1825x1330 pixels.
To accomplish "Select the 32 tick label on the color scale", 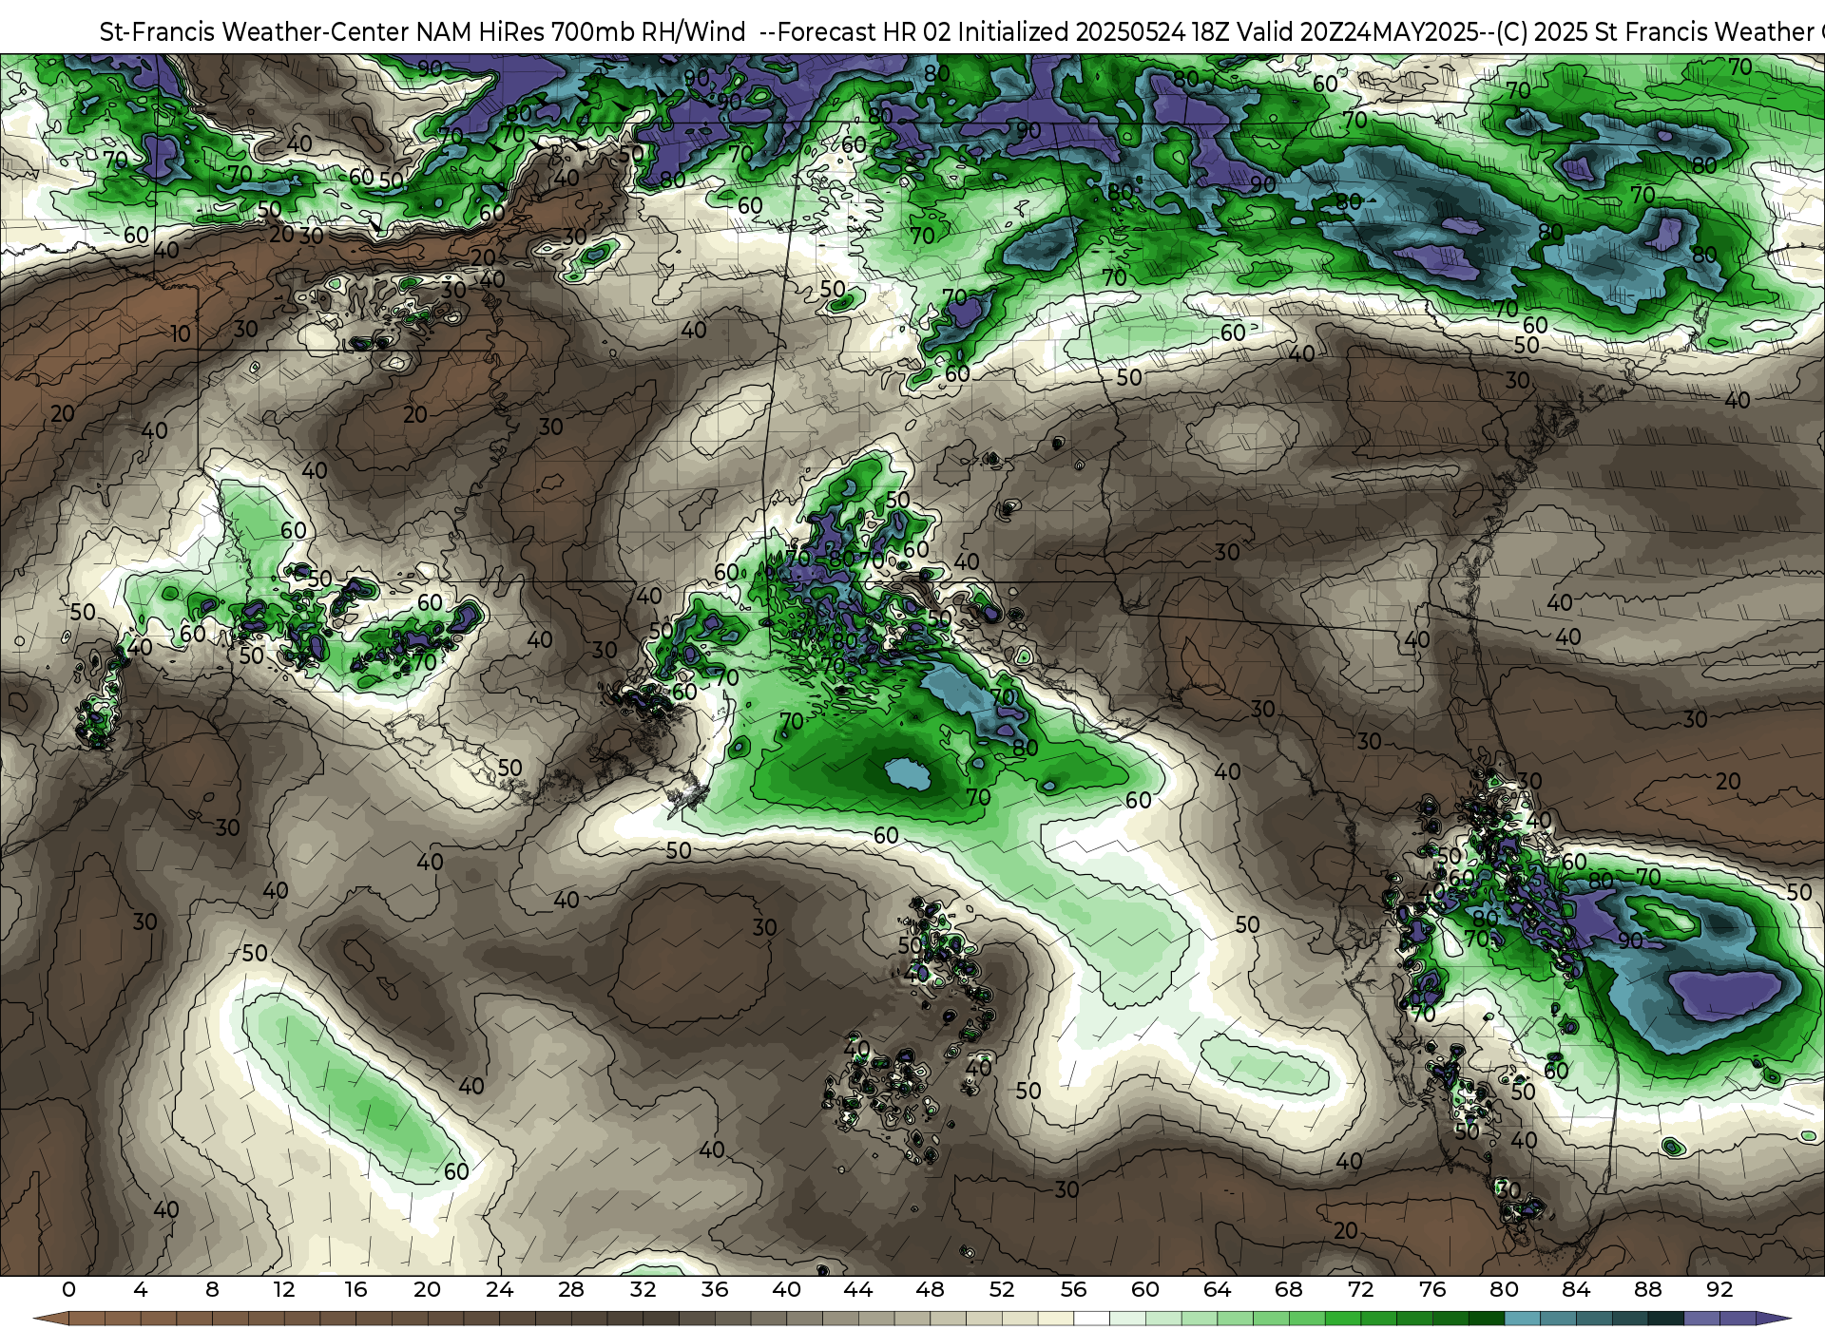I will 643,1290.
